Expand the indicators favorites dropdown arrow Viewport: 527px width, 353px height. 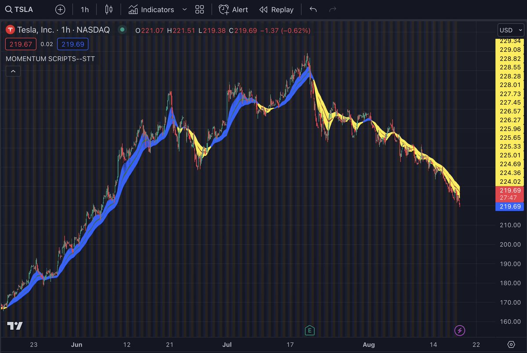point(184,9)
